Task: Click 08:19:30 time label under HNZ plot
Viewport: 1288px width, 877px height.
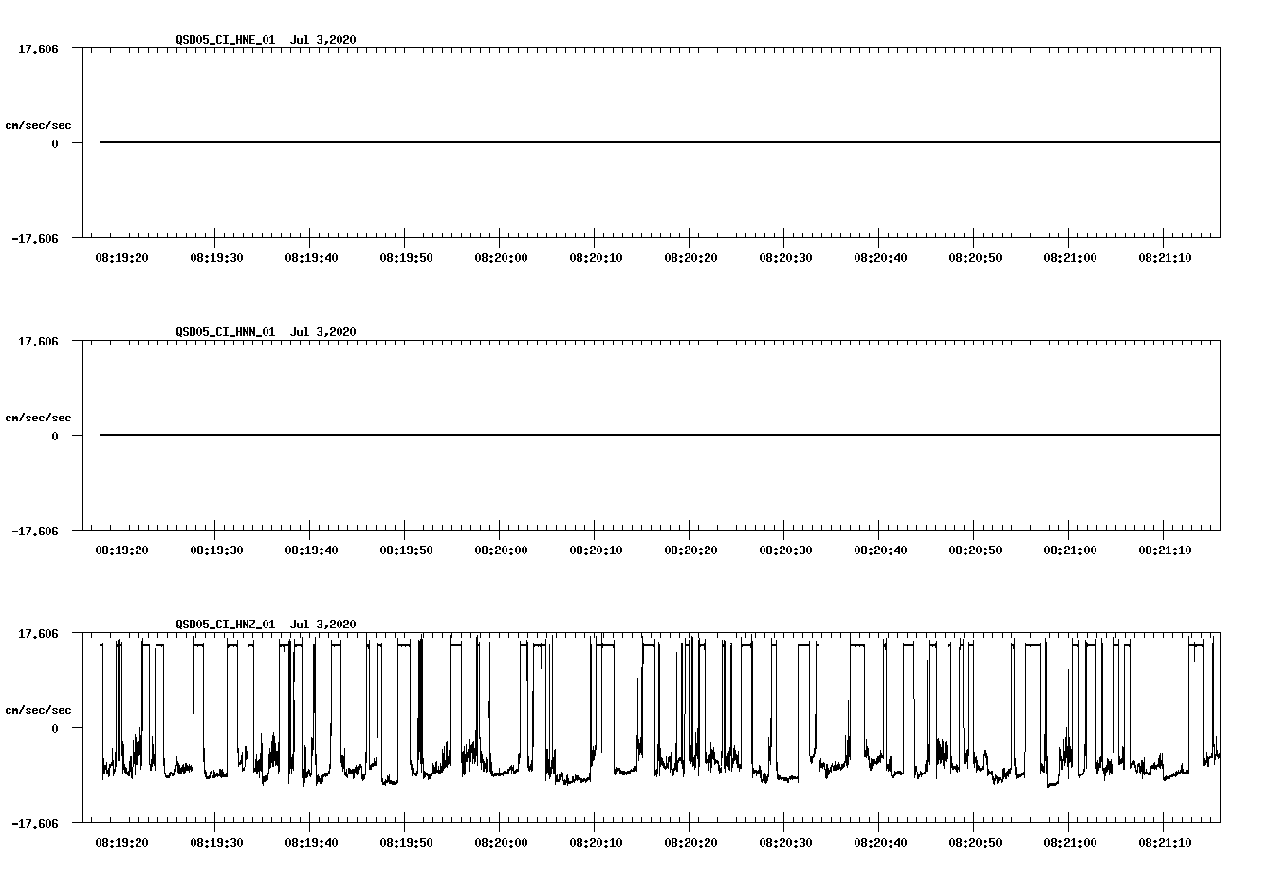Action: [216, 842]
